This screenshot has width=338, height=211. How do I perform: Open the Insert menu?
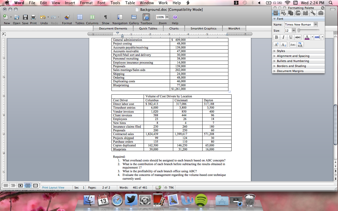(70, 3)
